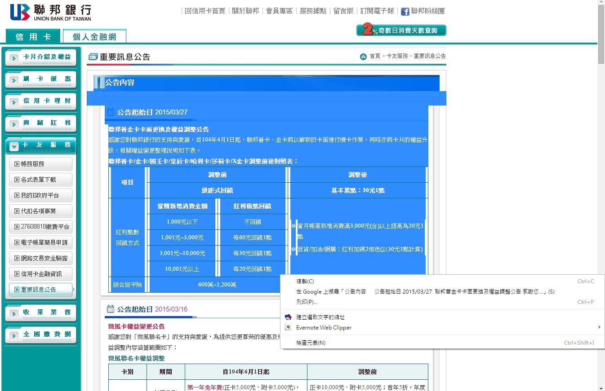Image resolution: width=605 pixels, height=391 pixels.
Task: Open the Facebook 聯邦粉絲團 icon link
Action: [405, 12]
